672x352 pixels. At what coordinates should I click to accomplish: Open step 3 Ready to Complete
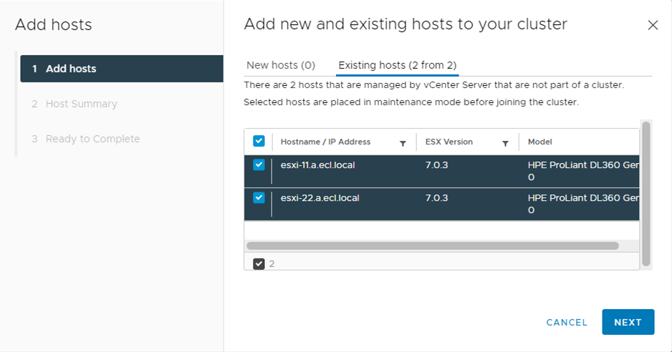pos(92,139)
